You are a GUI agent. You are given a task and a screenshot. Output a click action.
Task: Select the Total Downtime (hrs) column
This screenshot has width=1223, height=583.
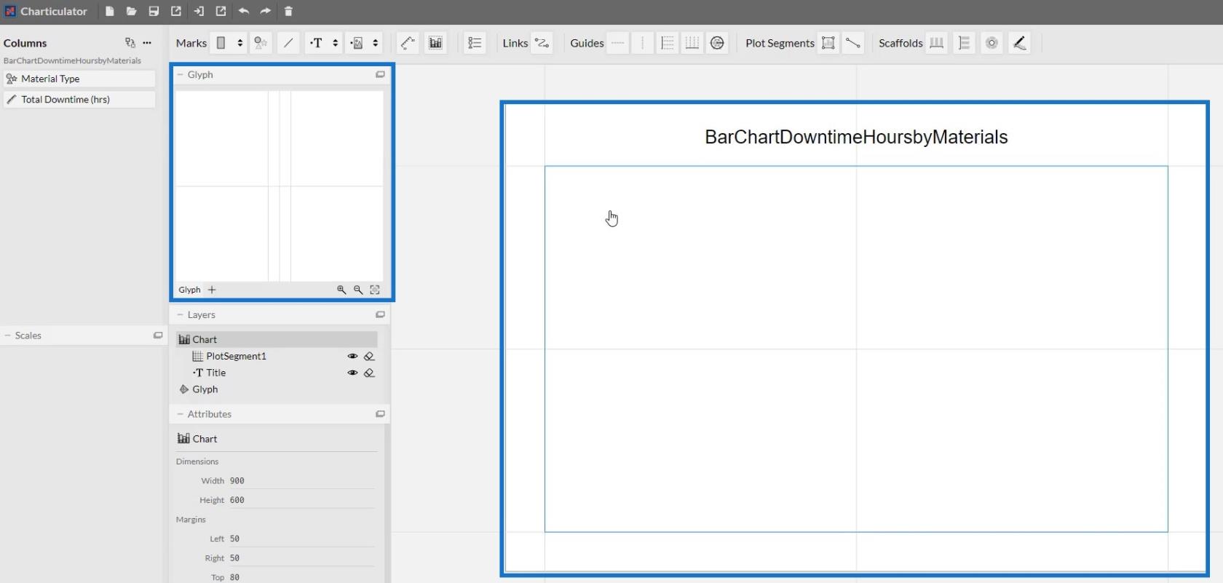click(x=79, y=100)
